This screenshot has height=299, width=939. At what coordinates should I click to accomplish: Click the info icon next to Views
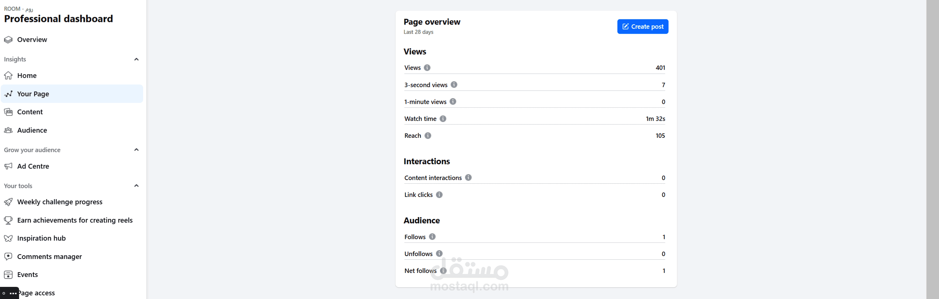pos(427,68)
